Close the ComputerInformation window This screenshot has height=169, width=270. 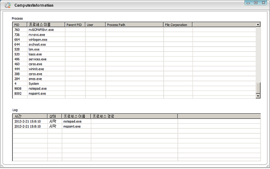[264, 3]
